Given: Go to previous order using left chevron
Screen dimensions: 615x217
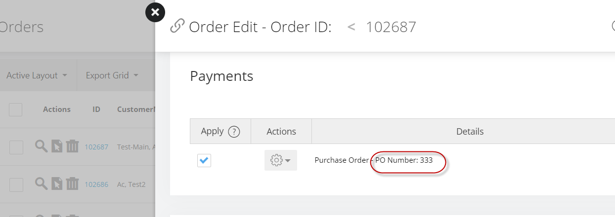Looking at the screenshot, I should (351, 27).
